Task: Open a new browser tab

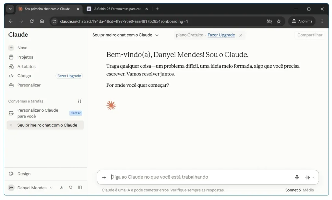Action: click(x=157, y=9)
